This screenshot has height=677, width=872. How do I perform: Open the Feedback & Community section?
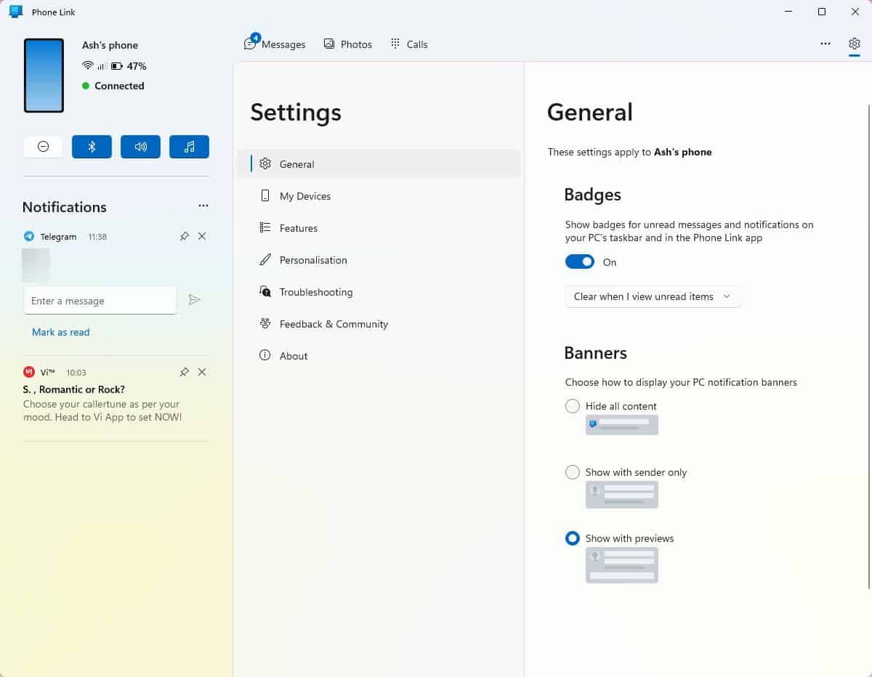[333, 323]
